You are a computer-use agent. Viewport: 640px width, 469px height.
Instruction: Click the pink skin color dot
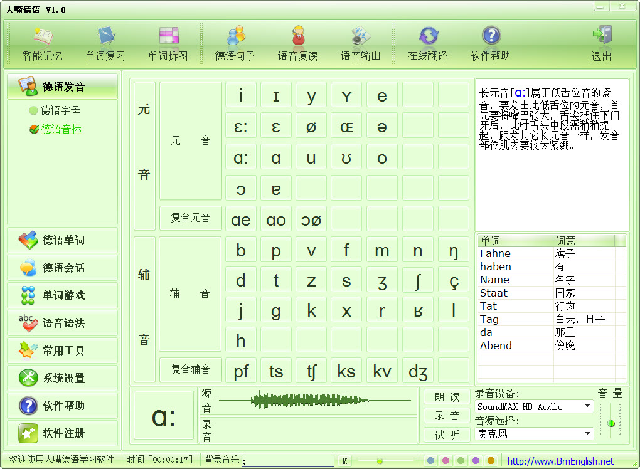click(x=445, y=460)
